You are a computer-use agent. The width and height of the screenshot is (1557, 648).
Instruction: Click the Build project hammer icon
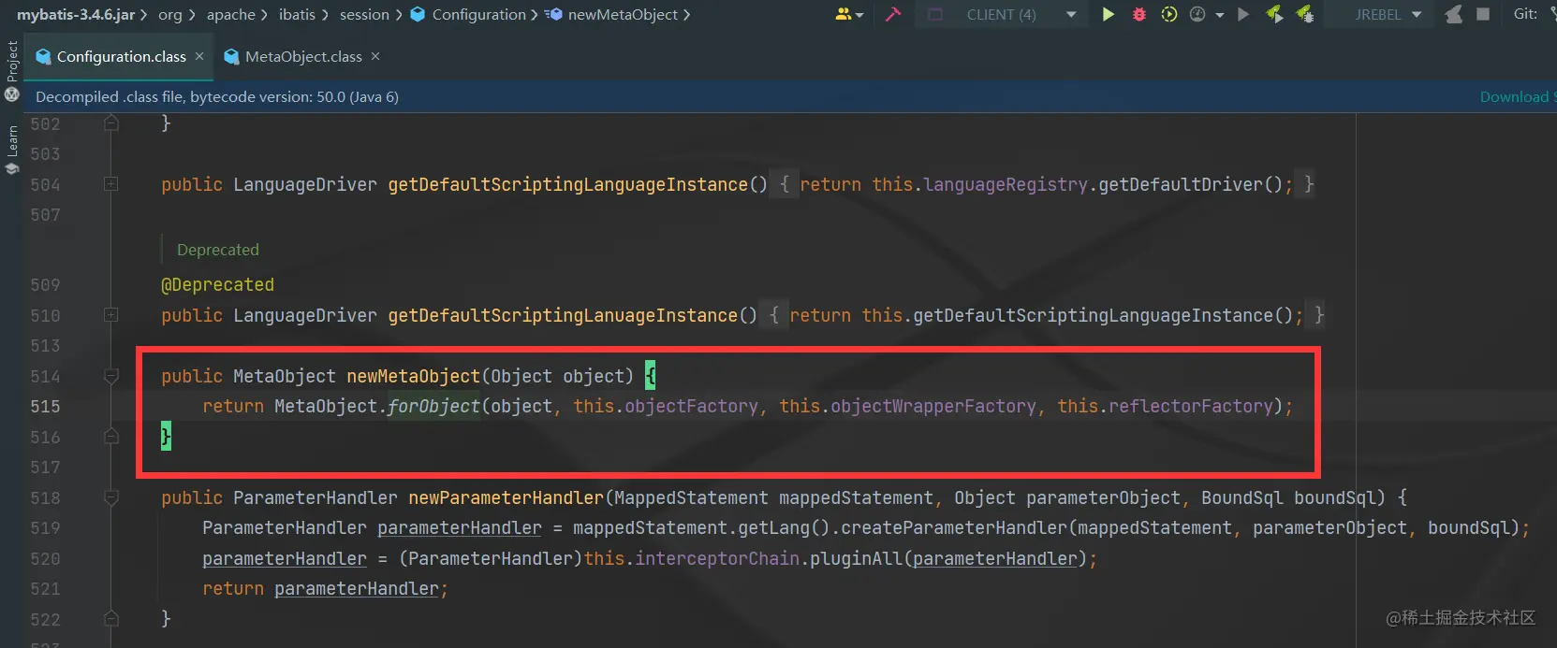(x=893, y=14)
